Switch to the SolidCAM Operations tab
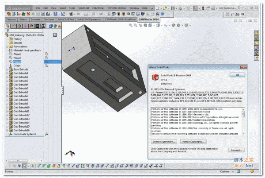265x178 pixels. pos(89,19)
